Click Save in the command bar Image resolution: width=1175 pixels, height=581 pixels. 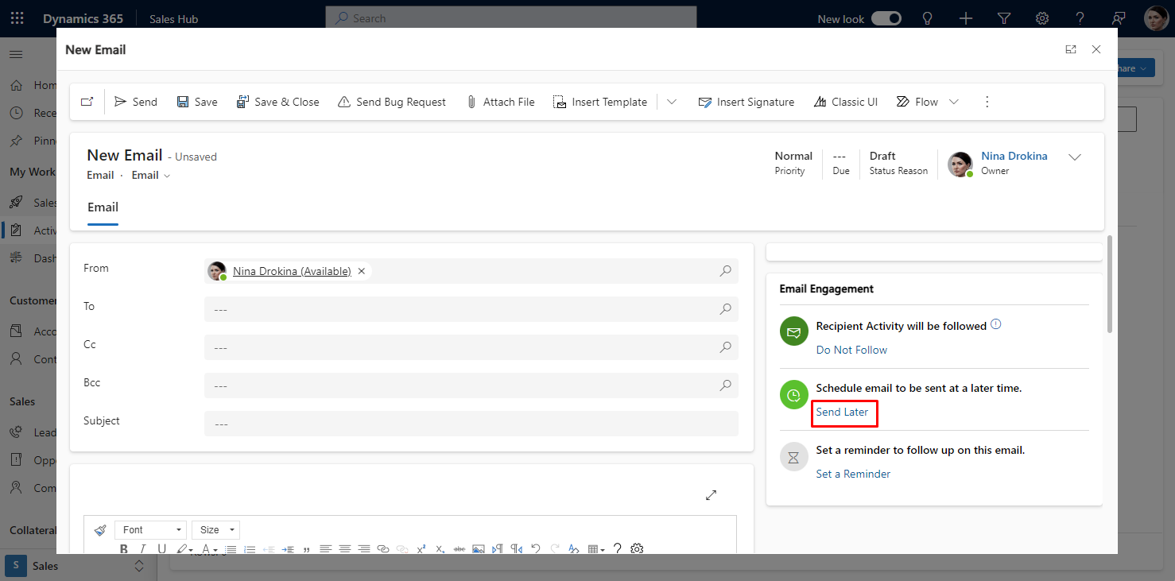point(197,102)
